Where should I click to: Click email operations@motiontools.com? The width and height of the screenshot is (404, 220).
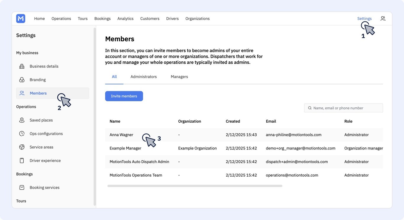point(292,175)
